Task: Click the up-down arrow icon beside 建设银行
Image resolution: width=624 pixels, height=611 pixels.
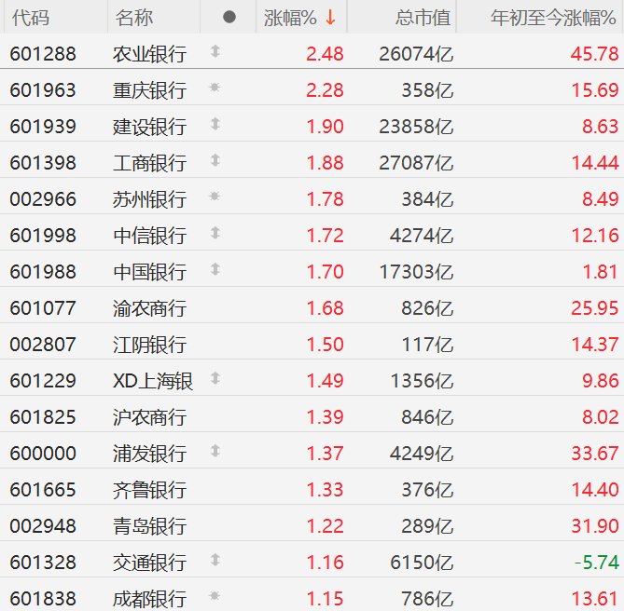Action: point(215,124)
